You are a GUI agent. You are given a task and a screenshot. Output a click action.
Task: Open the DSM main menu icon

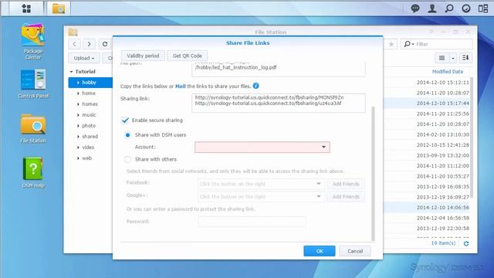(26, 8)
